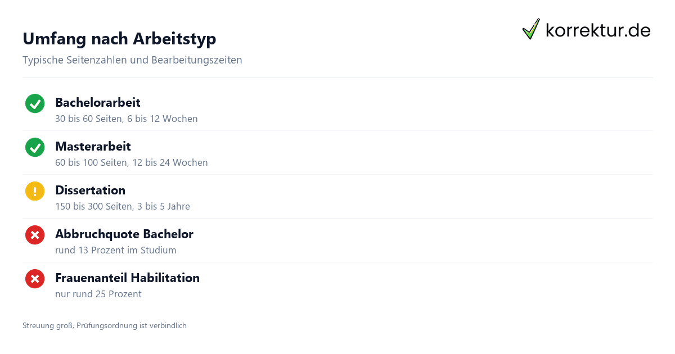Screen dimensions: 675x354
Task: Select the Bachelorarbeit heading
Action: click(x=98, y=102)
